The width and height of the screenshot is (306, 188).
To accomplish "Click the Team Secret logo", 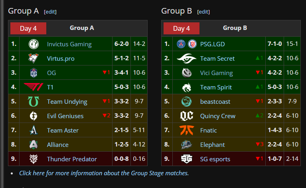I will click(187, 59).
